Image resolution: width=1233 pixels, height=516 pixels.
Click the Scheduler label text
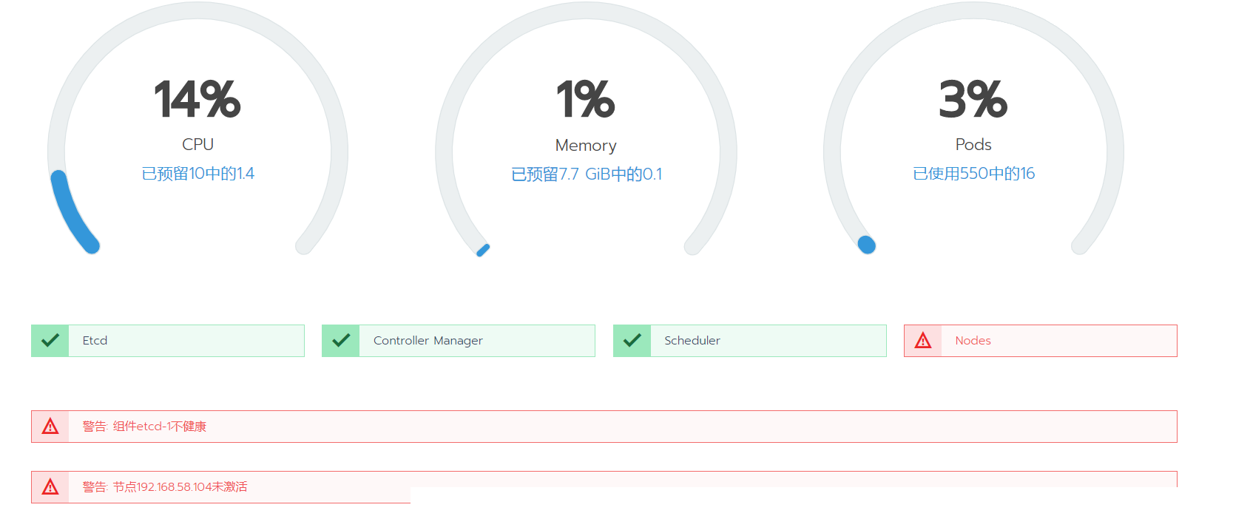pyautogui.click(x=692, y=341)
